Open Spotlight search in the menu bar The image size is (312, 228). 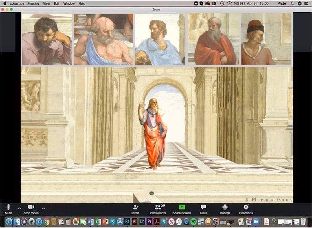pyautogui.click(x=292, y=3)
